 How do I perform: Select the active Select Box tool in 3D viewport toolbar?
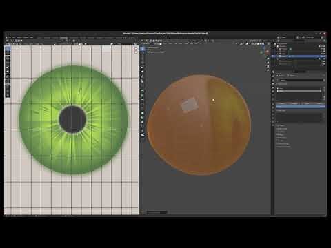click(x=143, y=49)
